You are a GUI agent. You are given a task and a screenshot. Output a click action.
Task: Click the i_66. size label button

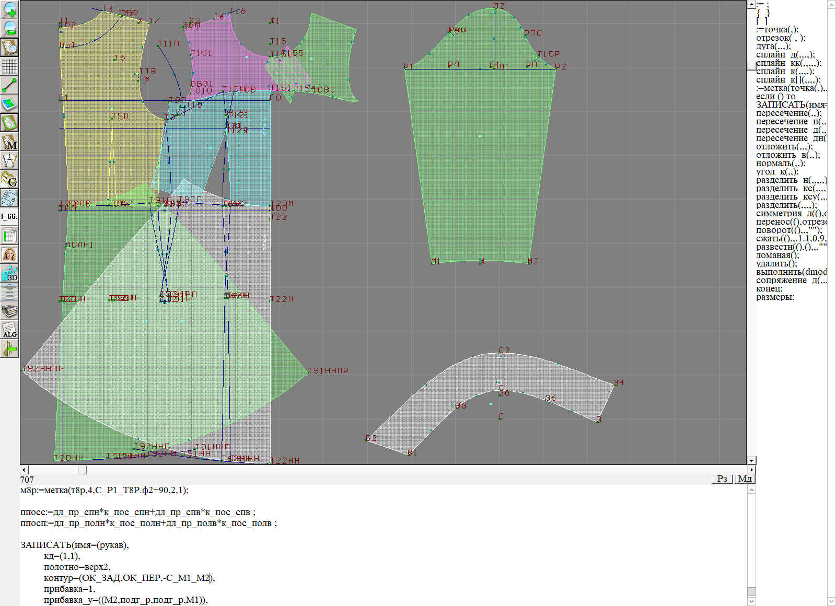9,216
